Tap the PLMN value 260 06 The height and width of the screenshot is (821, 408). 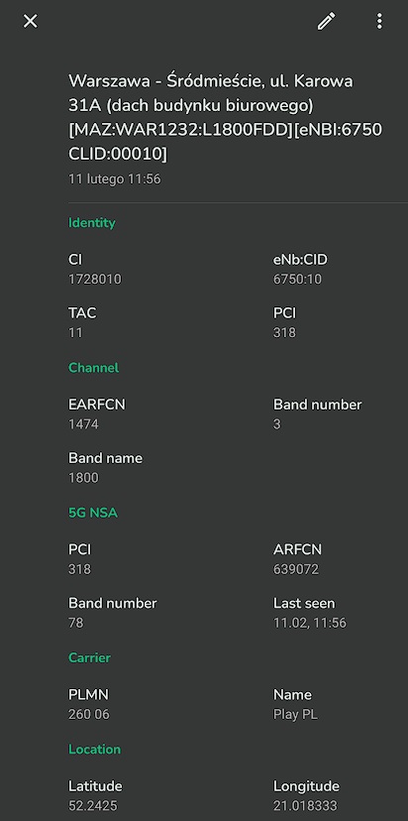point(89,715)
